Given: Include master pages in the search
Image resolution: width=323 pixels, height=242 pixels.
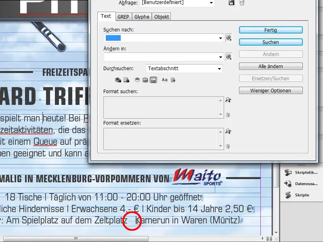Looking at the screenshot, I should [x=145, y=79].
